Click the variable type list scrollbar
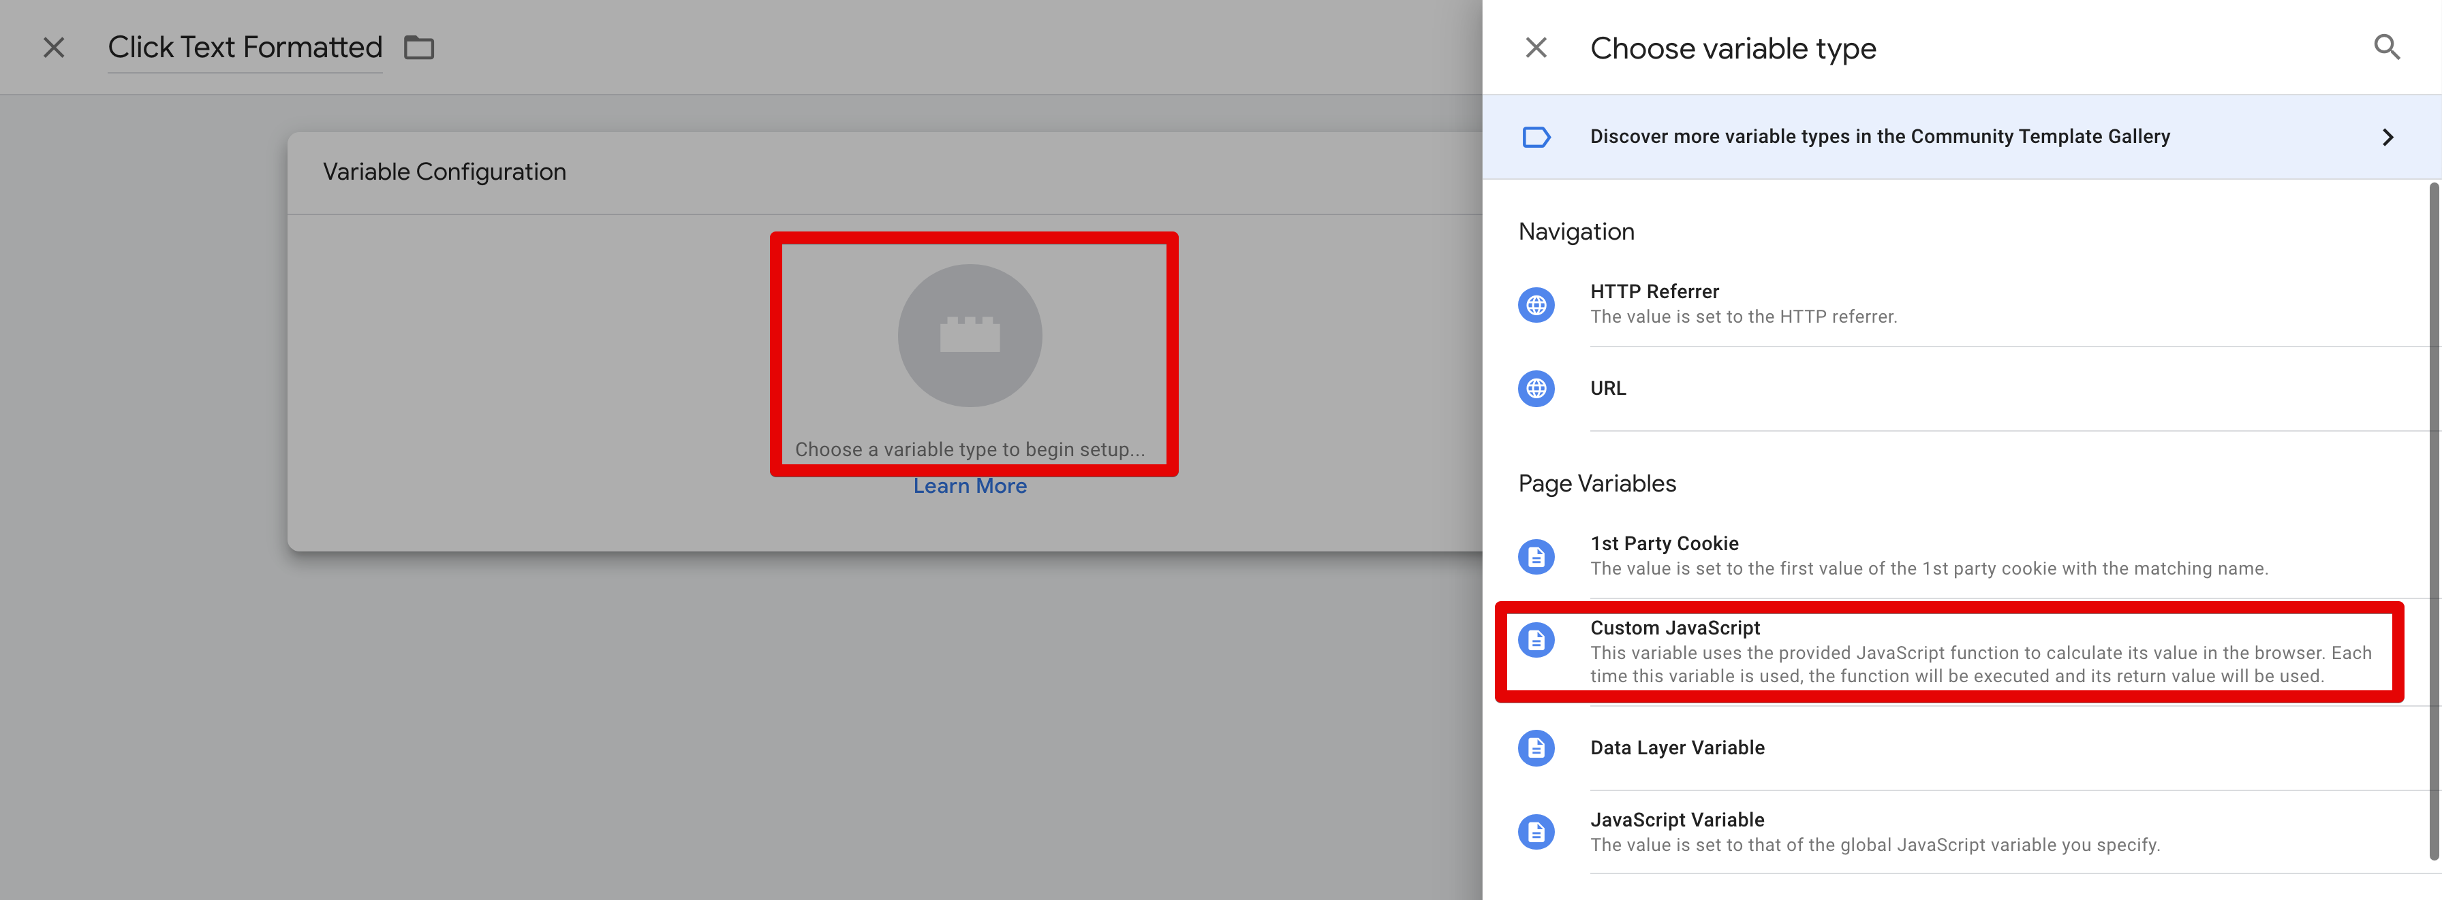The width and height of the screenshot is (2442, 900). click(x=2433, y=521)
